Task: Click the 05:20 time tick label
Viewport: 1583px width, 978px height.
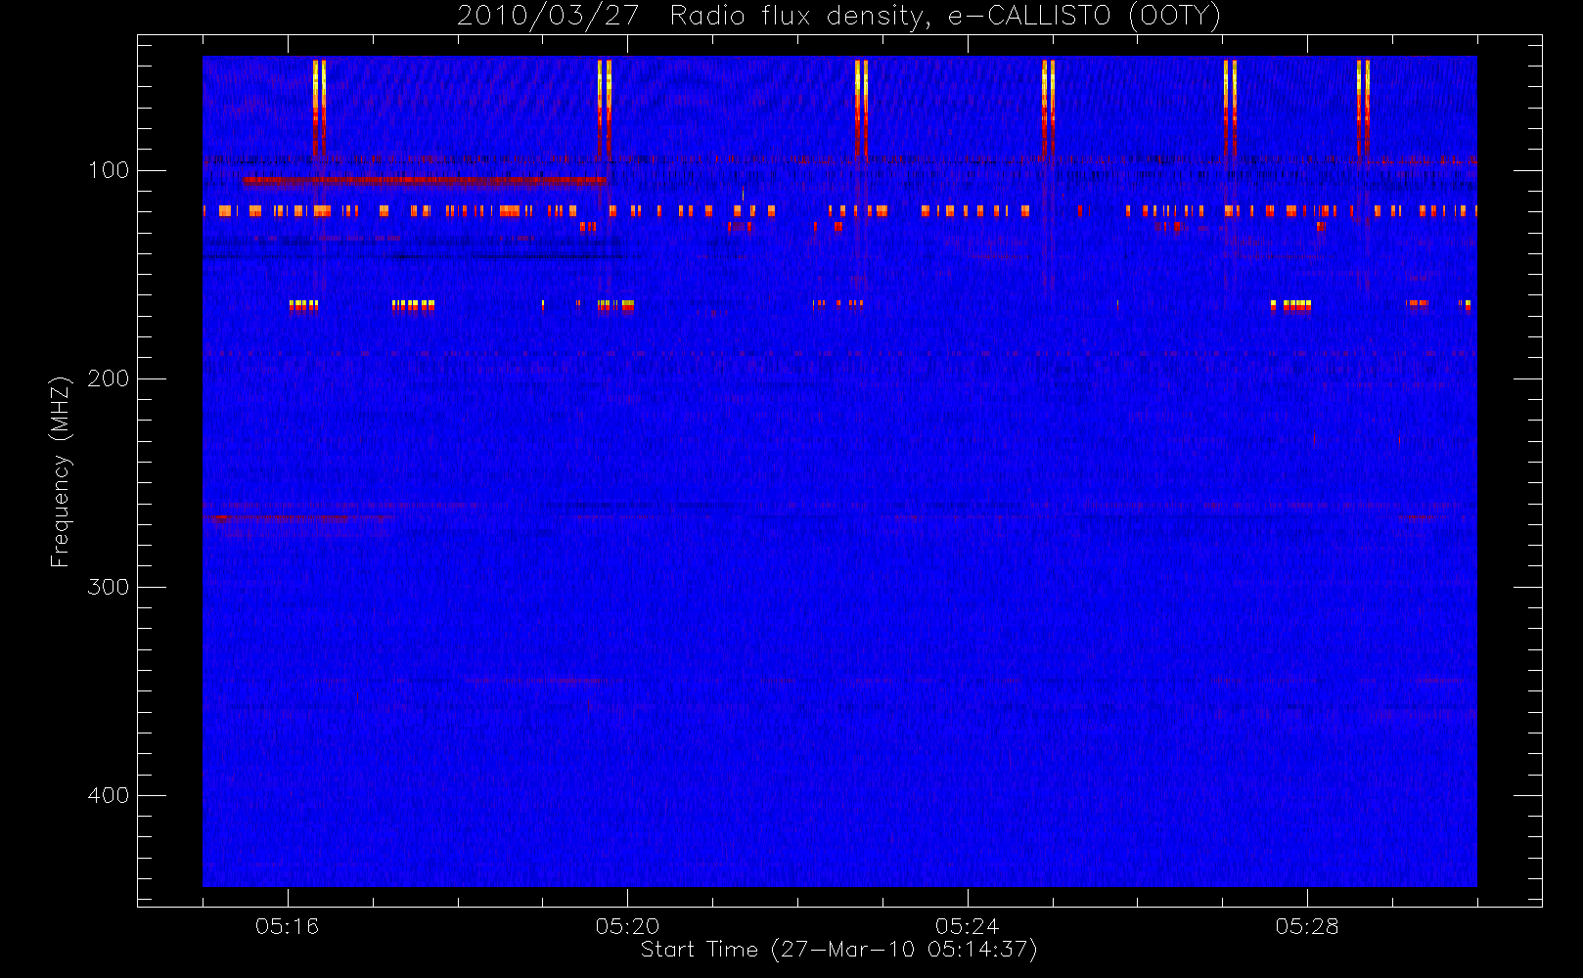Action: coord(627,926)
